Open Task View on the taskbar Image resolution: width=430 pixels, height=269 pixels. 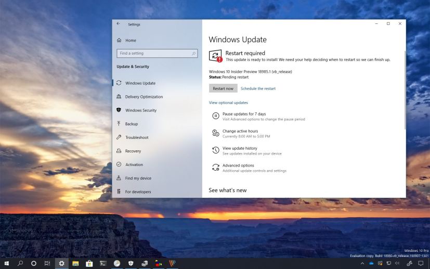47,263
